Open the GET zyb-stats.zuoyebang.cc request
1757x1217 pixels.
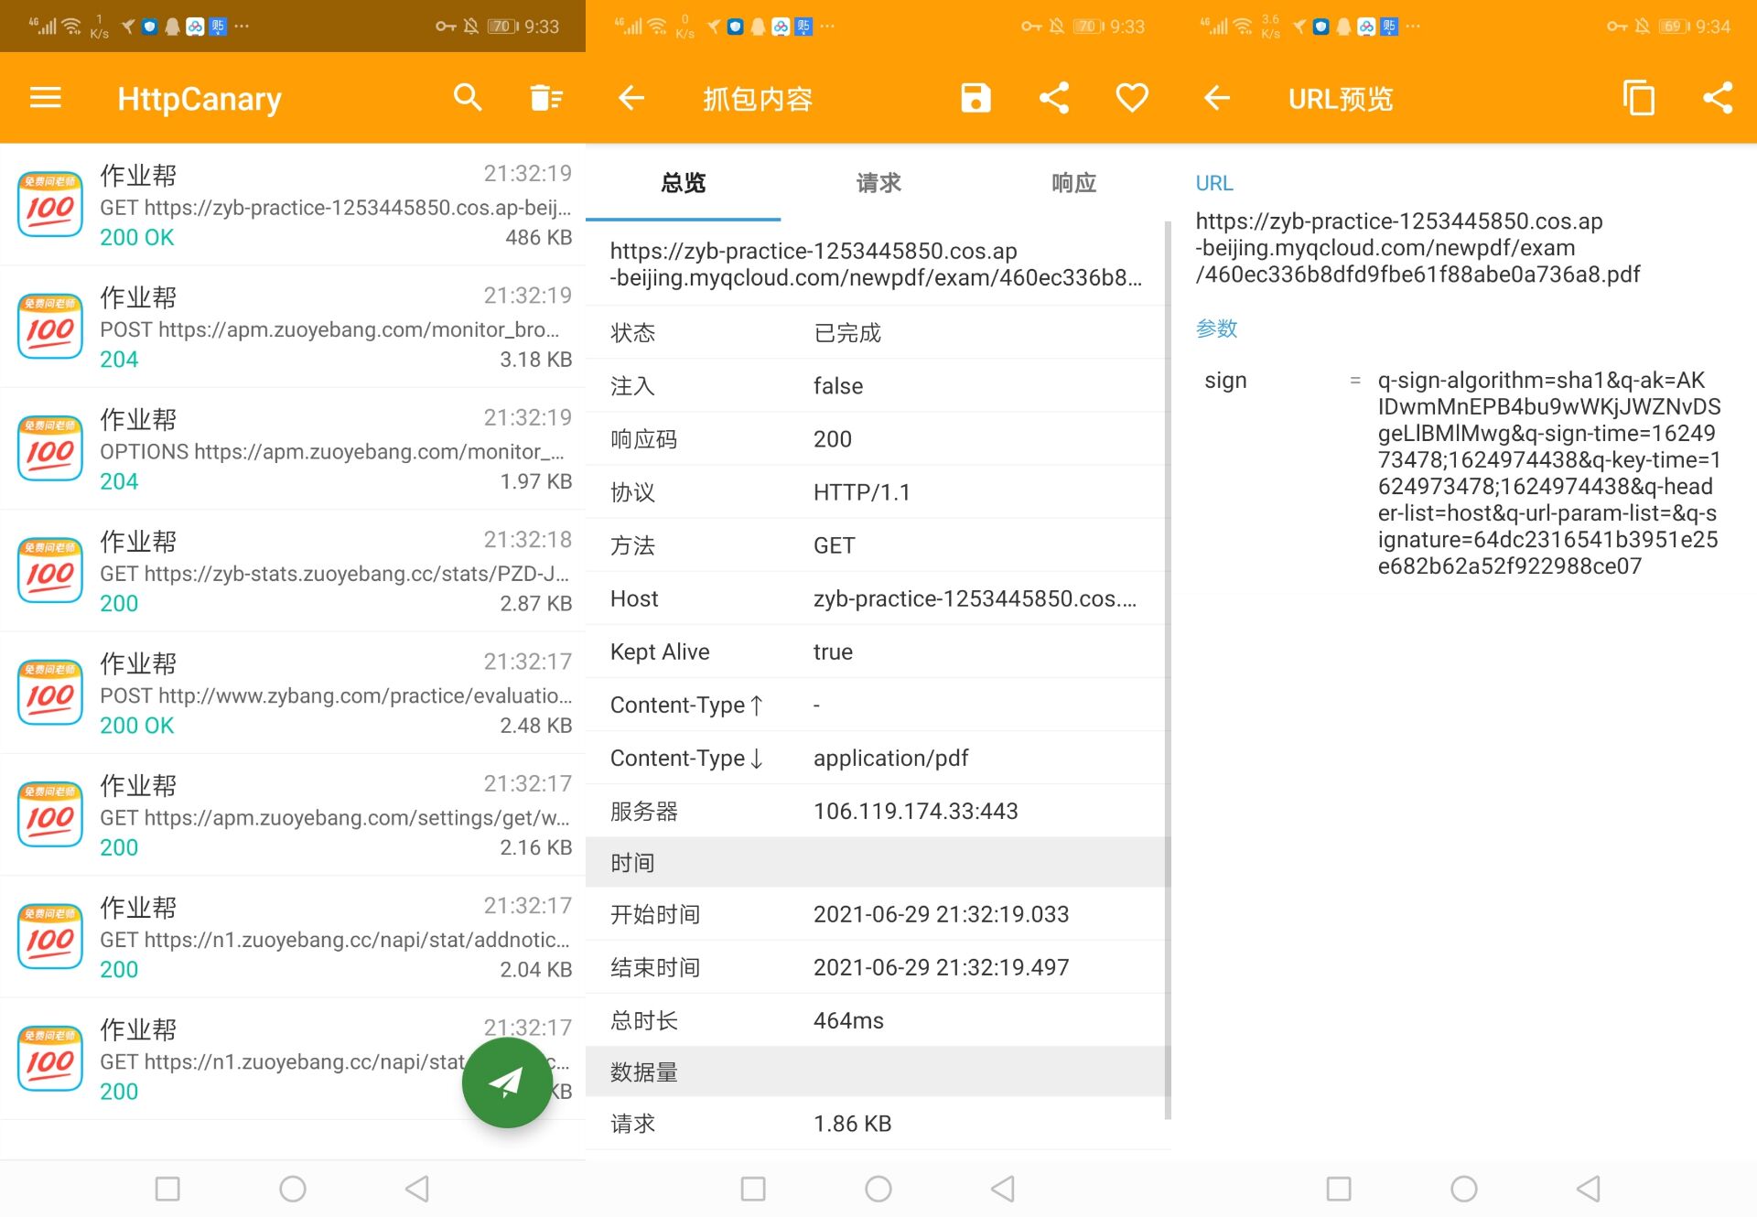[x=293, y=571]
